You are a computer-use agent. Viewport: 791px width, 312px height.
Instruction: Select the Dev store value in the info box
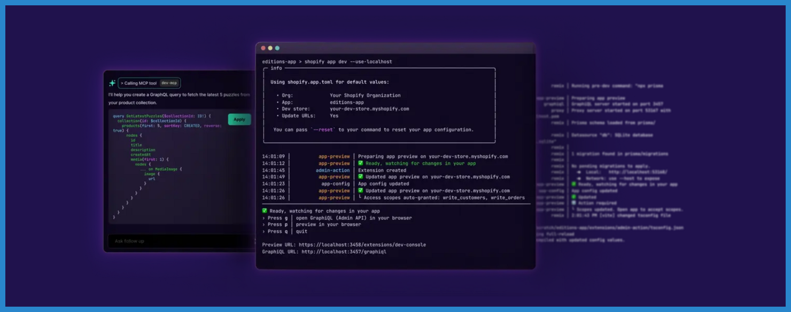pos(369,109)
